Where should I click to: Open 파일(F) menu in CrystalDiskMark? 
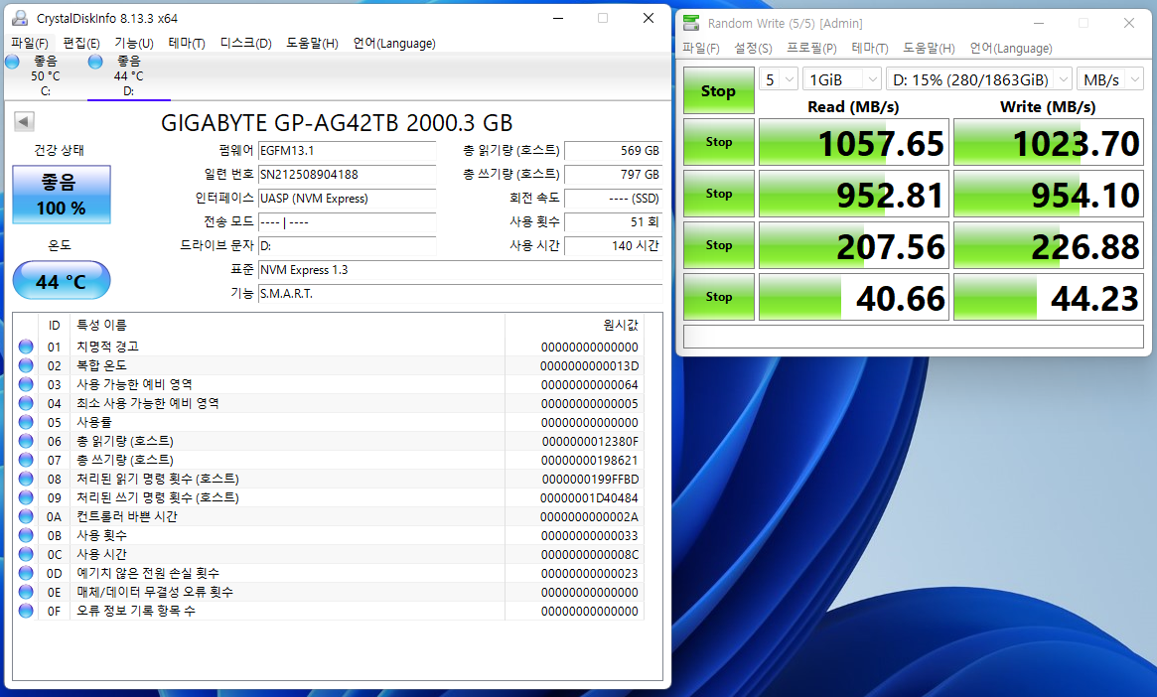[700, 48]
